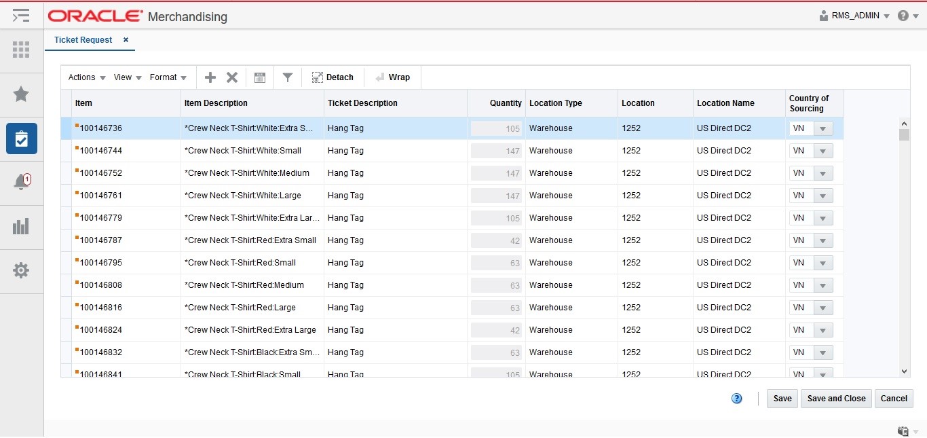
Task: Open Country of Sourcing dropdown for 100146736
Action: (x=823, y=128)
